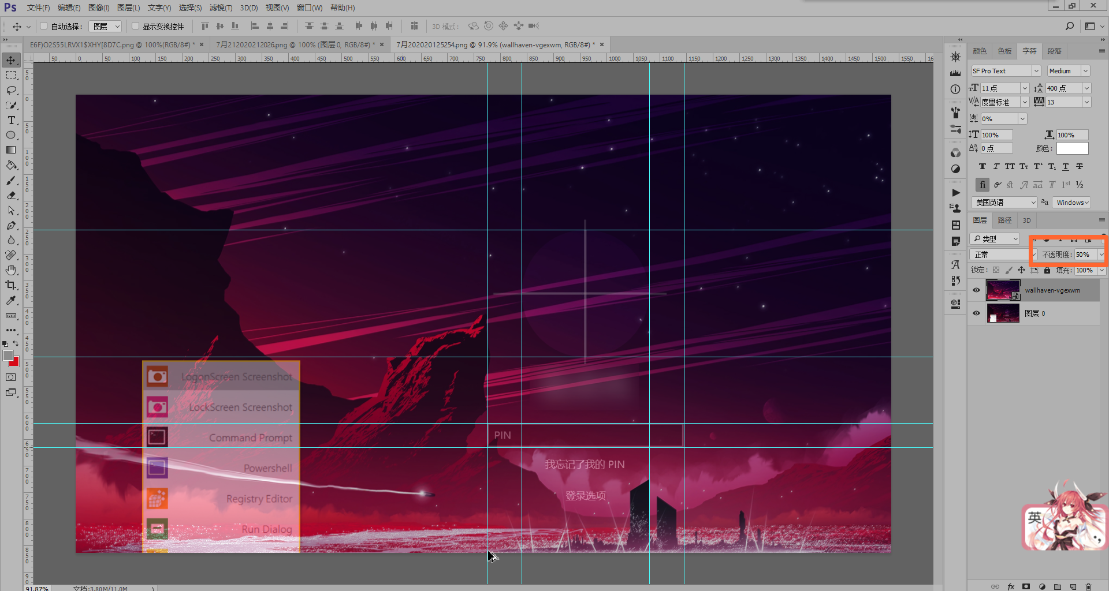Open the 美国英语 language dropdown

tap(1004, 203)
